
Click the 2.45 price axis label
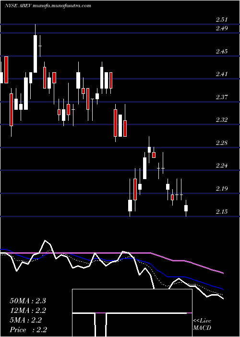pos(222,52)
